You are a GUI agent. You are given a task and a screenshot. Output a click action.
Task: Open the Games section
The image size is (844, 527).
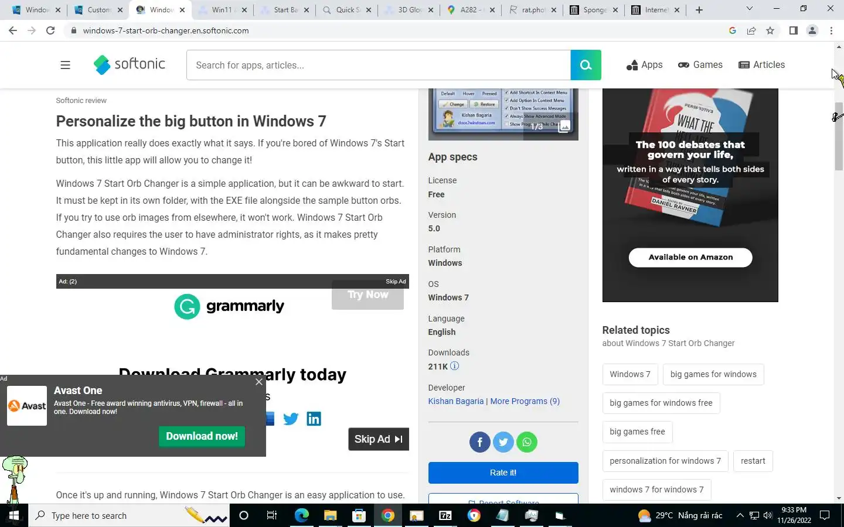click(x=700, y=65)
